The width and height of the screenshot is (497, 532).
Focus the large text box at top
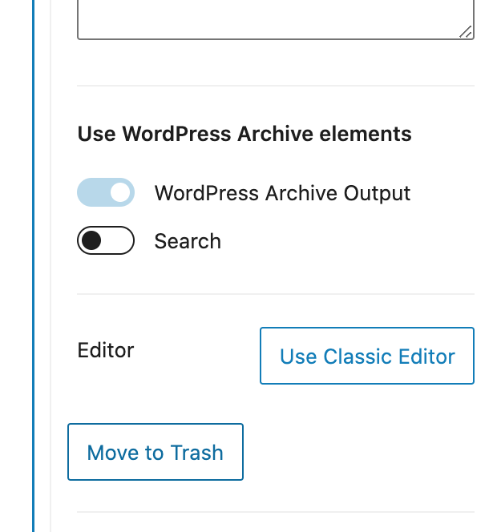click(276, 18)
